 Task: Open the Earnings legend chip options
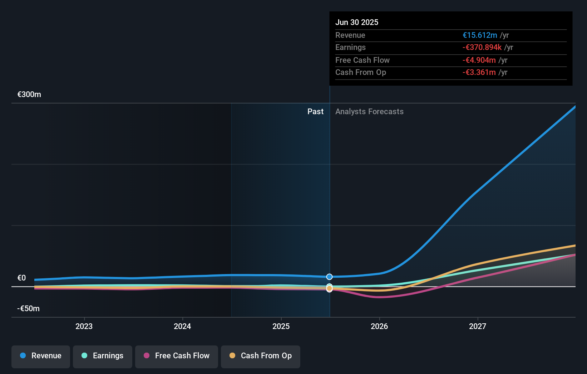102,356
